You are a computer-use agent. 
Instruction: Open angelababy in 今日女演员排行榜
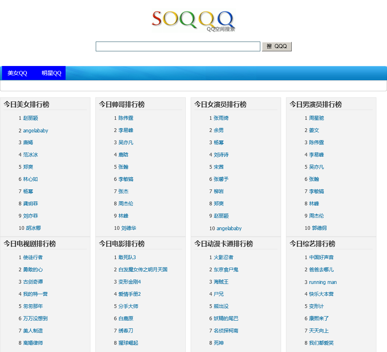click(229, 228)
